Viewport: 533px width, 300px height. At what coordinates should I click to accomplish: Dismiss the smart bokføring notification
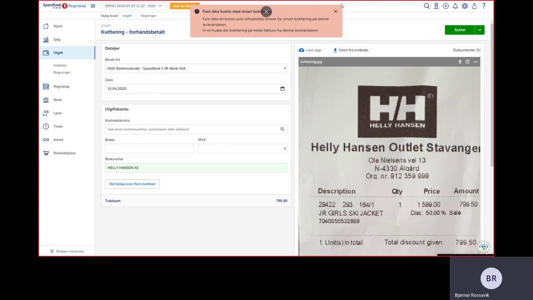coord(336,11)
